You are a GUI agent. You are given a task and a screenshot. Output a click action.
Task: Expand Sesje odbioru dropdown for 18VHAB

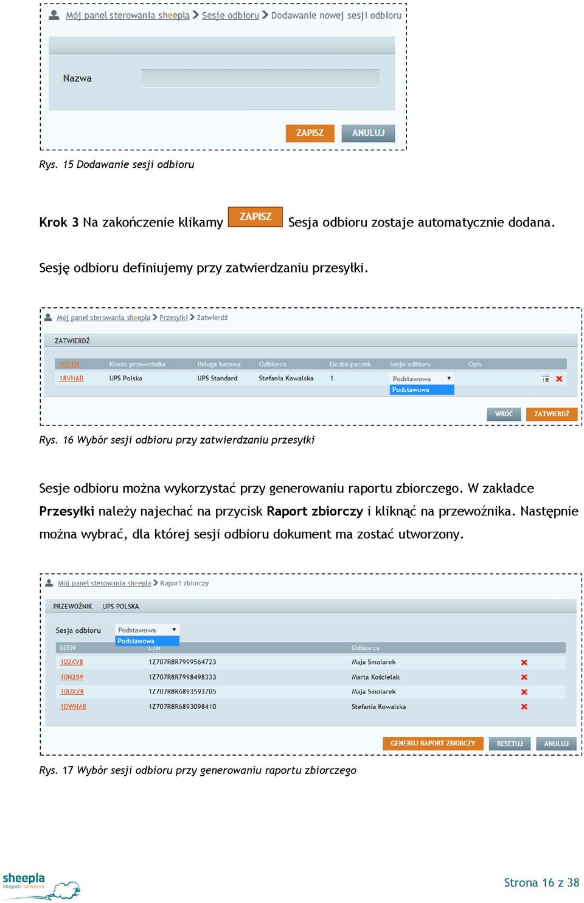pos(422,378)
